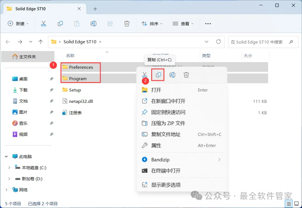Expand breadcrumb chevron after Solid Edge ST10
302x208 pixels.
tap(100, 42)
